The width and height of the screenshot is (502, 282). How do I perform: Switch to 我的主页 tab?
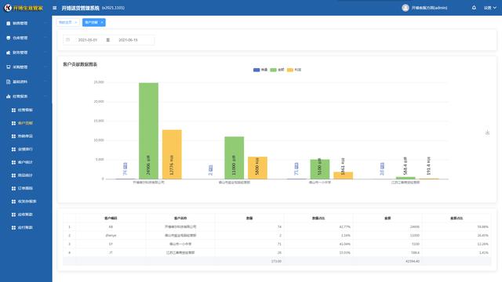[65, 23]
